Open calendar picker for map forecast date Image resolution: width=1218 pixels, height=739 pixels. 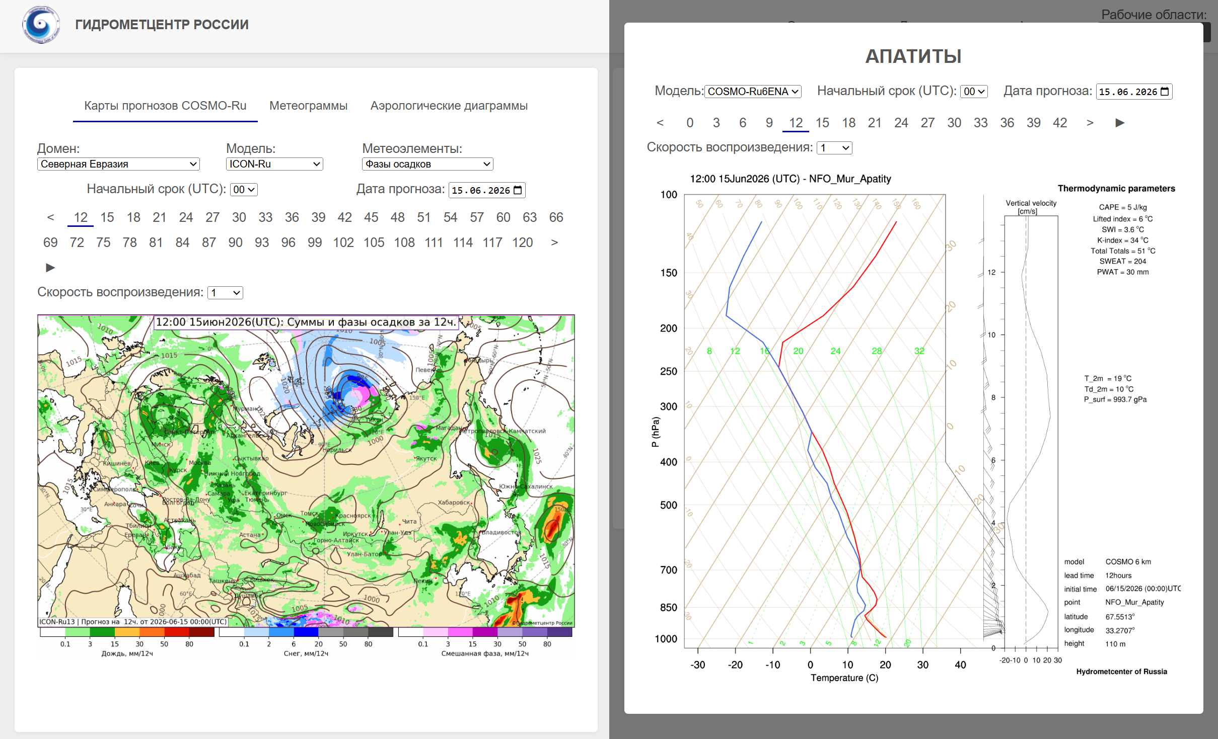point(518,190)
